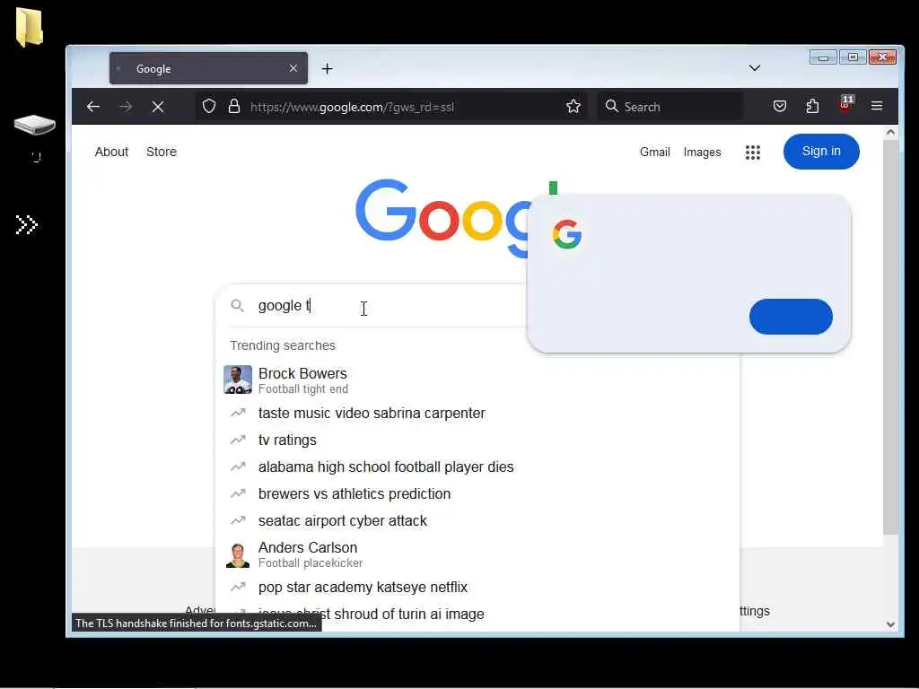The height and width of the screenshot is (689, 919).
Task: Click the "Trending searches" heading
Action: [283, 345]
